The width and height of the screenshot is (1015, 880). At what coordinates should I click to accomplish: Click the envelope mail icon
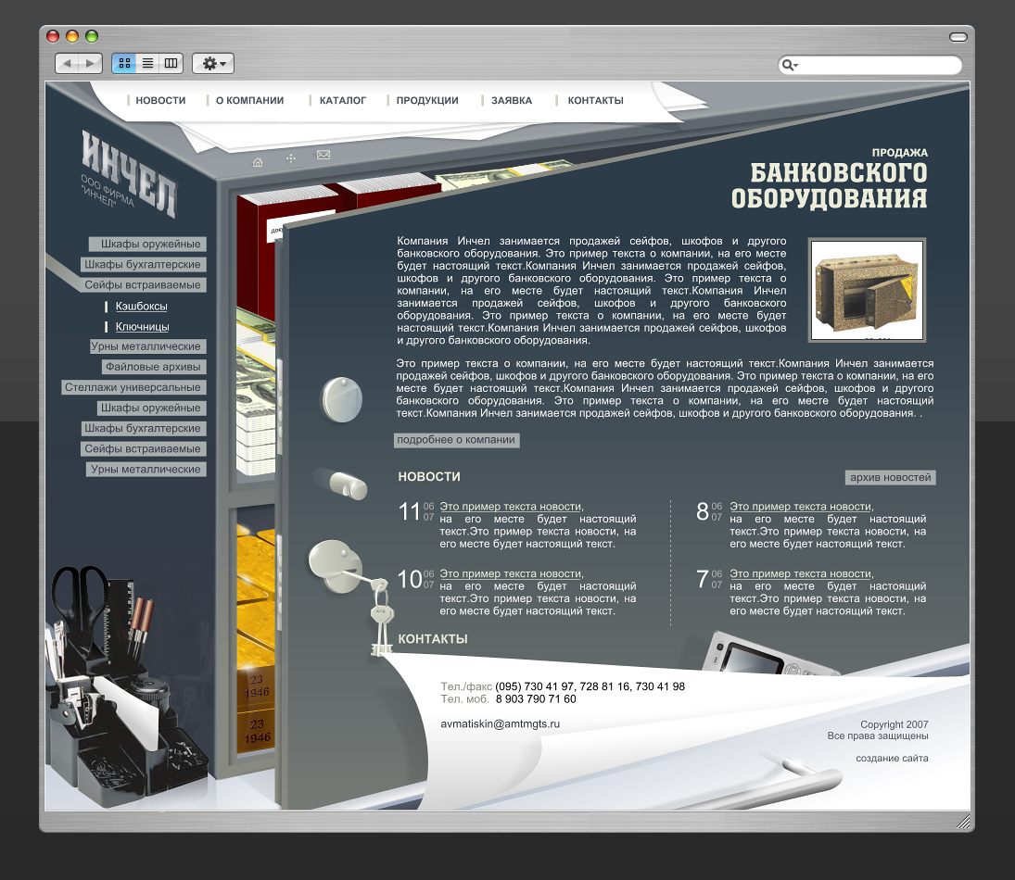324,155
